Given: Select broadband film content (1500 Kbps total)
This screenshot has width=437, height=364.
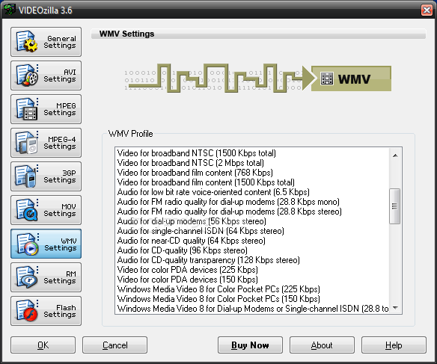Looking at the screenshot, I should point(206,182).
